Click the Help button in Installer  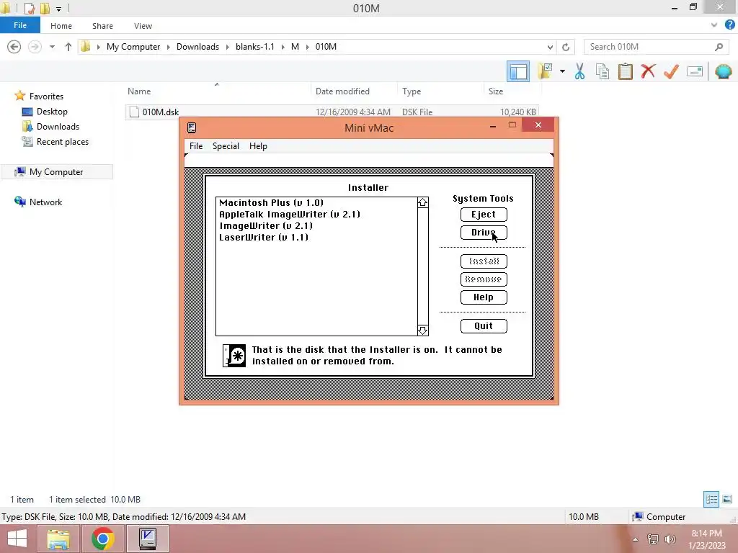coord(484,297)
